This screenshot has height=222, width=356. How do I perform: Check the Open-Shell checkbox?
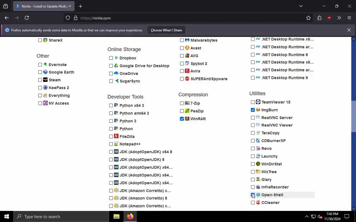click(253, 195)
